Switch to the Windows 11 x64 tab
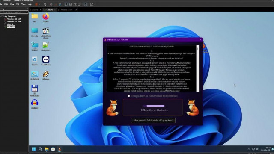Viewport: 274px width, 154px height. (x=66, y=10)
